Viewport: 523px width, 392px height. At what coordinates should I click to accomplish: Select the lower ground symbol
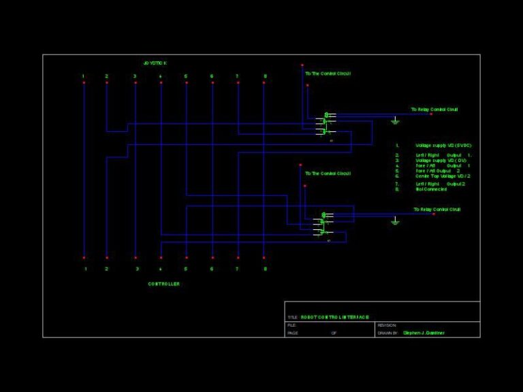coord(394,221)
